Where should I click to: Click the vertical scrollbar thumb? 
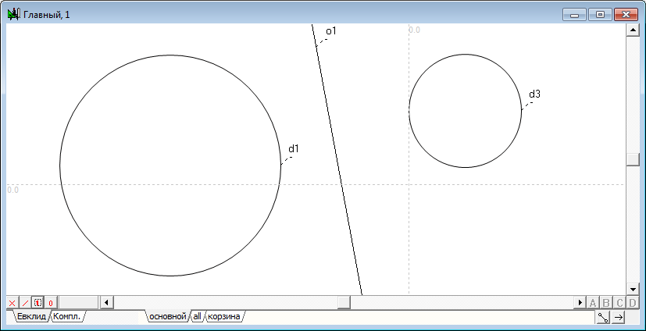(x=633, y=159)
